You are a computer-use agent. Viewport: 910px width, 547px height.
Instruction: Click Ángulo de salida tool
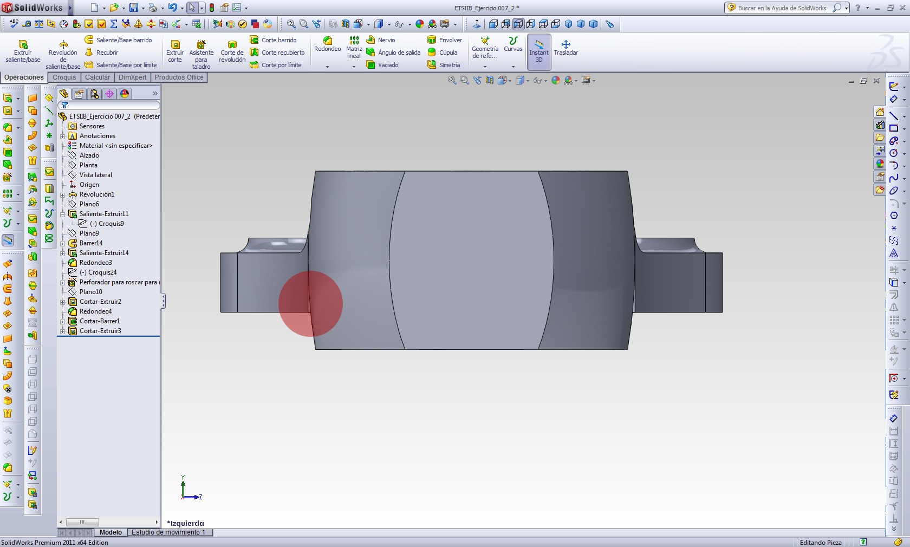point(394,53)
